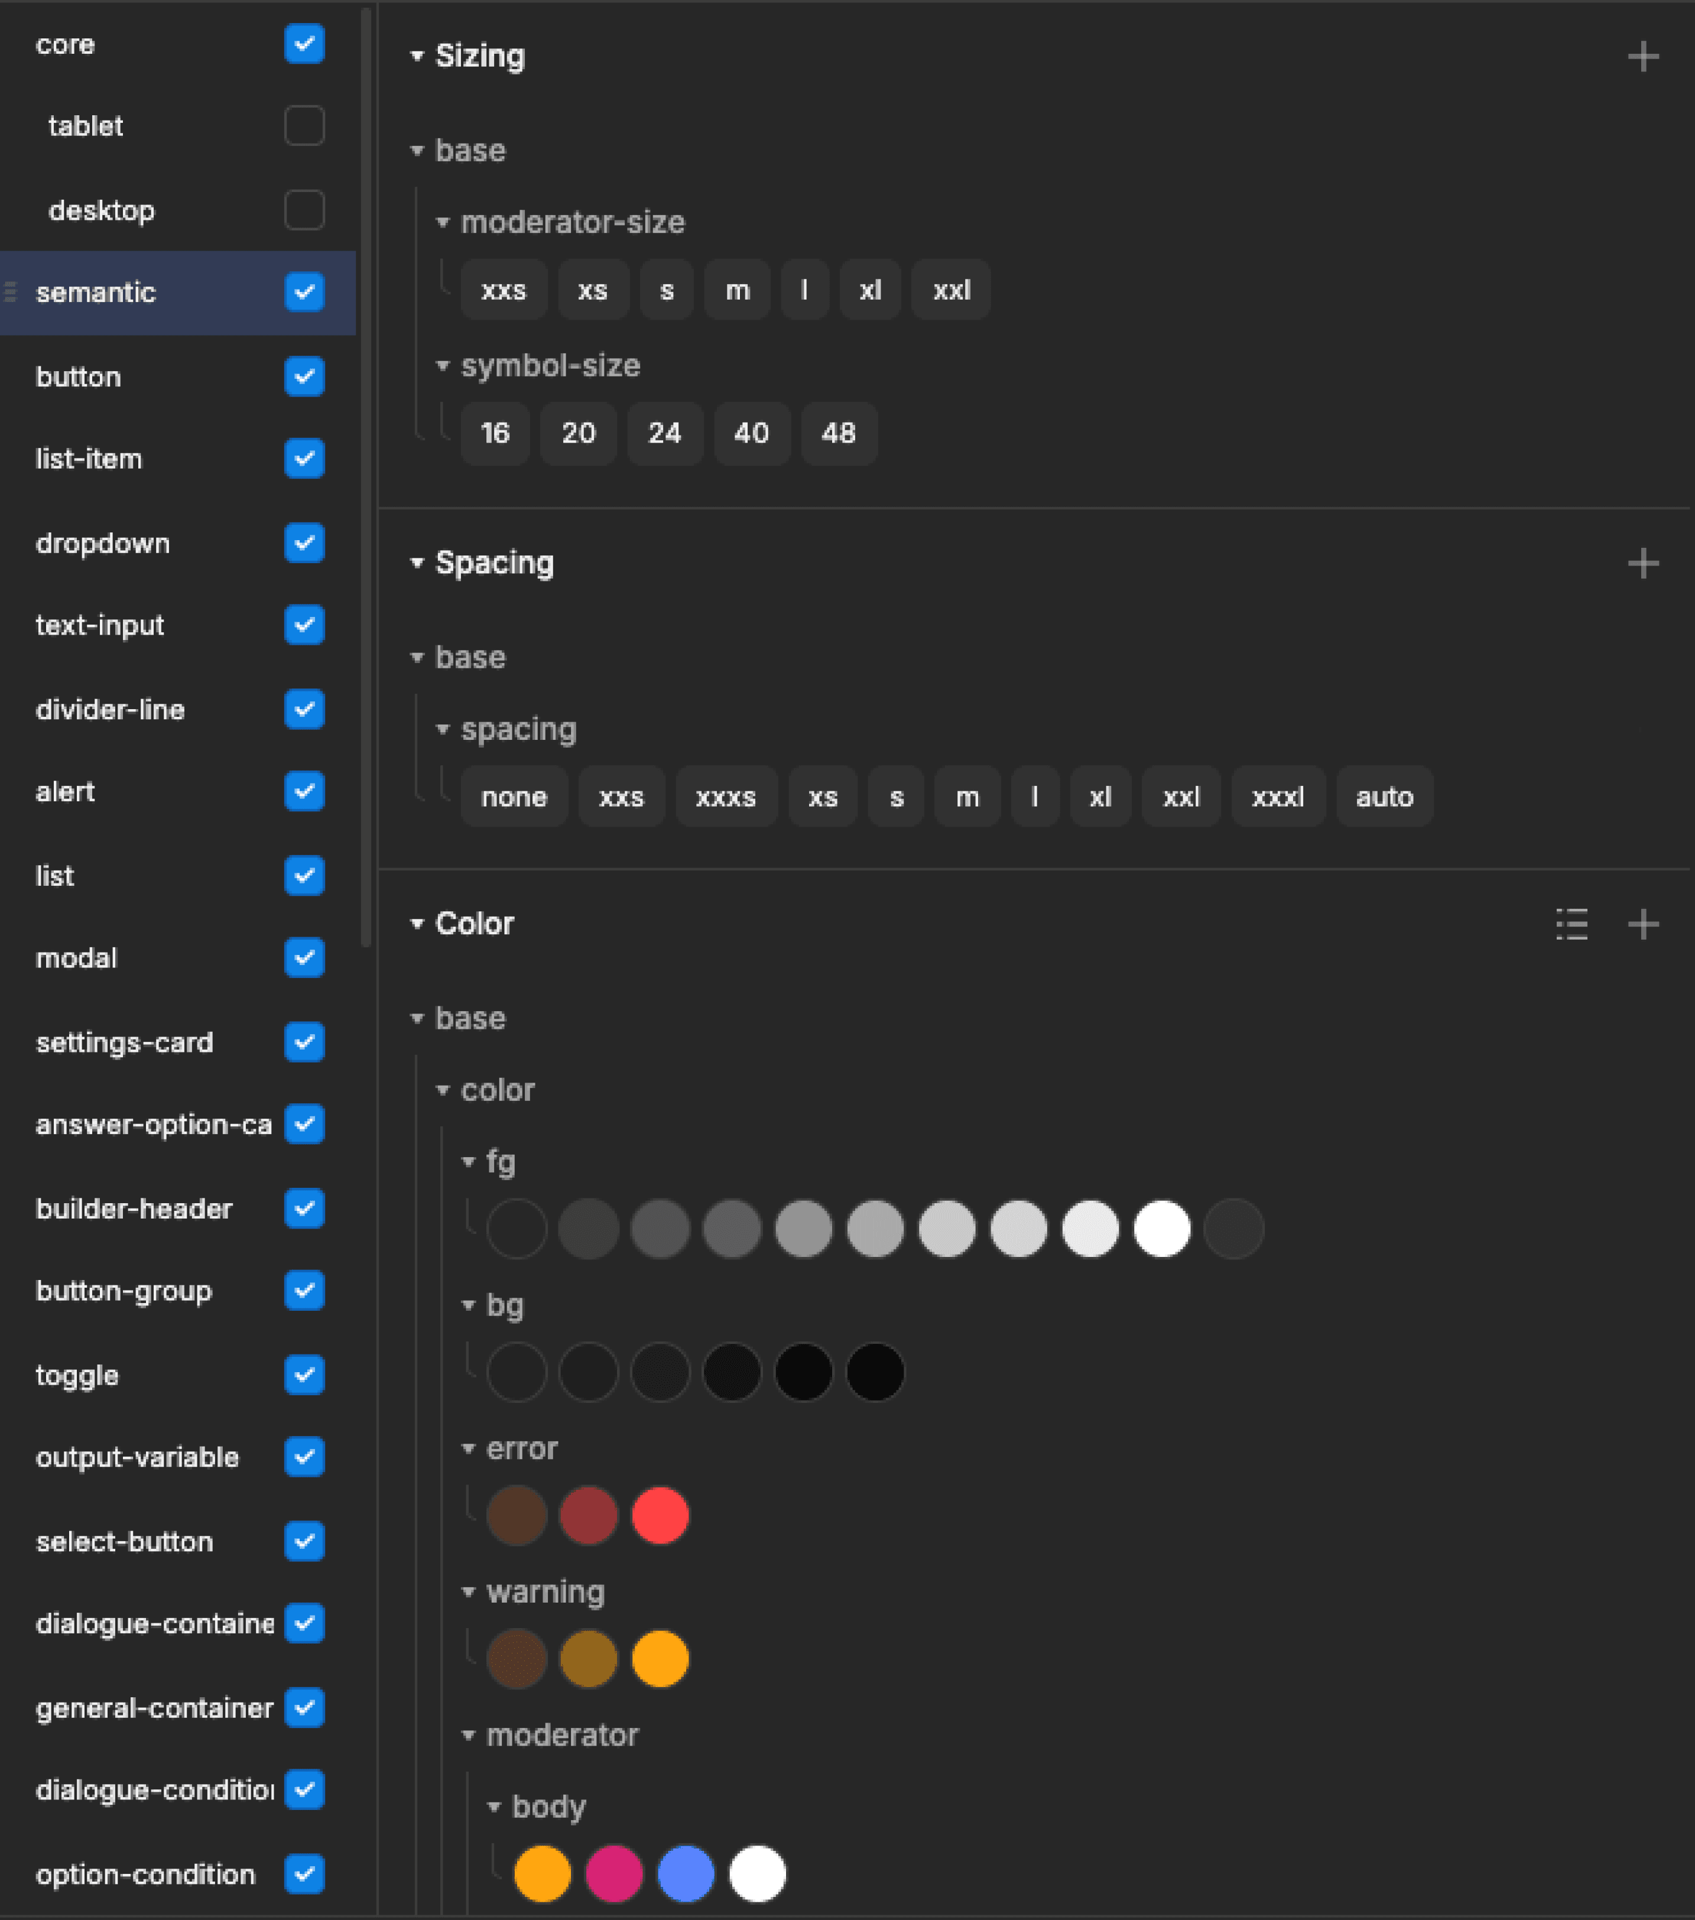1695x1920 pixels.
Task: Pick the bright red error swatch
Action: pyautogui.click(x=661, y=1515)
